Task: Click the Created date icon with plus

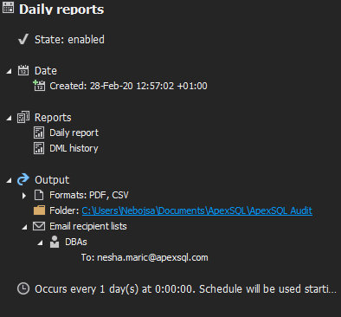Action: click(39, 86)
